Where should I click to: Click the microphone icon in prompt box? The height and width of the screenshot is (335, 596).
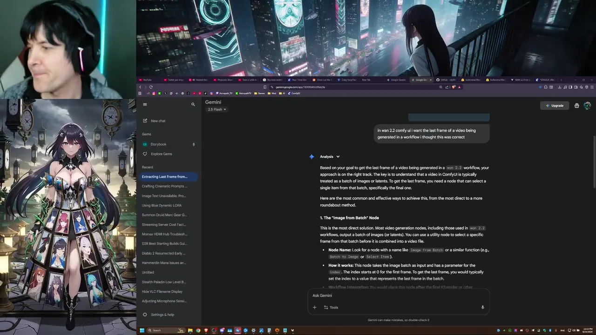click(482, 308)
